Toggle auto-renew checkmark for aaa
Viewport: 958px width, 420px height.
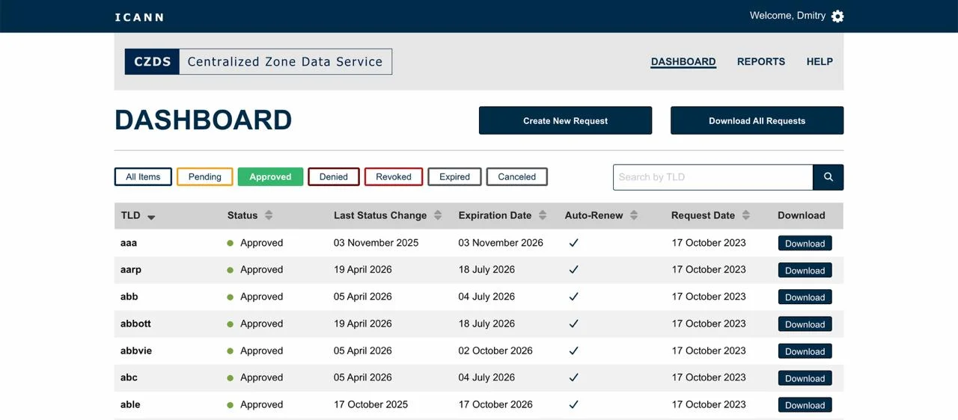[x=574, y=243]
